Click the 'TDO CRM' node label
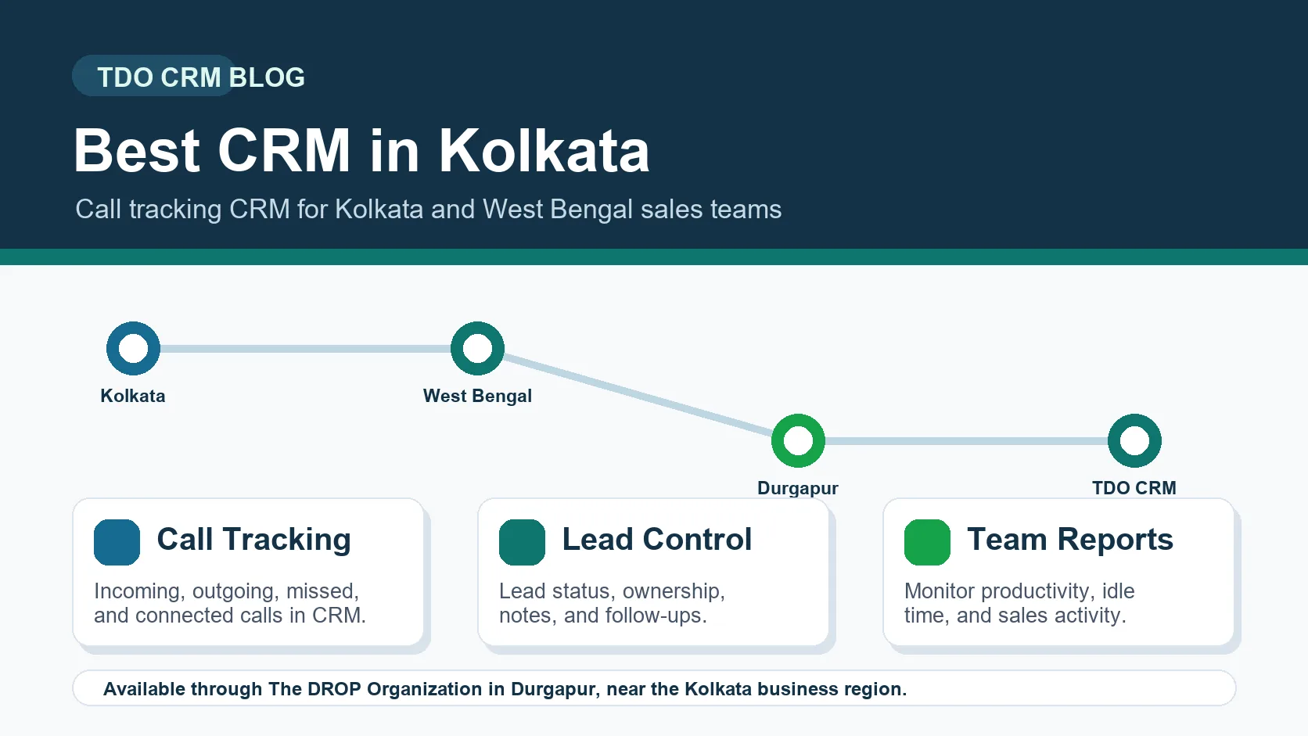The width and height of the screenshot is (1308, 736). tap(1134, 488)
